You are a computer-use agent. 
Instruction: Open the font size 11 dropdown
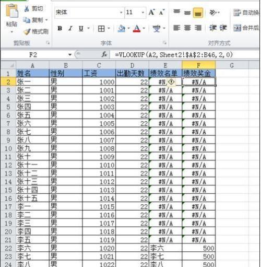[143, 13]
